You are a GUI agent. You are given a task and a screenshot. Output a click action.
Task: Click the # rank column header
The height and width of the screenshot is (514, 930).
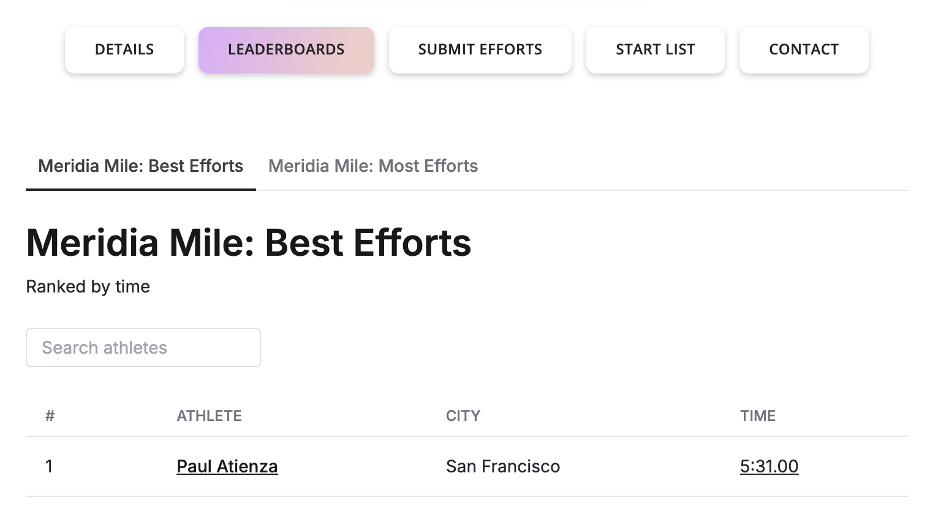coord(50,416)
